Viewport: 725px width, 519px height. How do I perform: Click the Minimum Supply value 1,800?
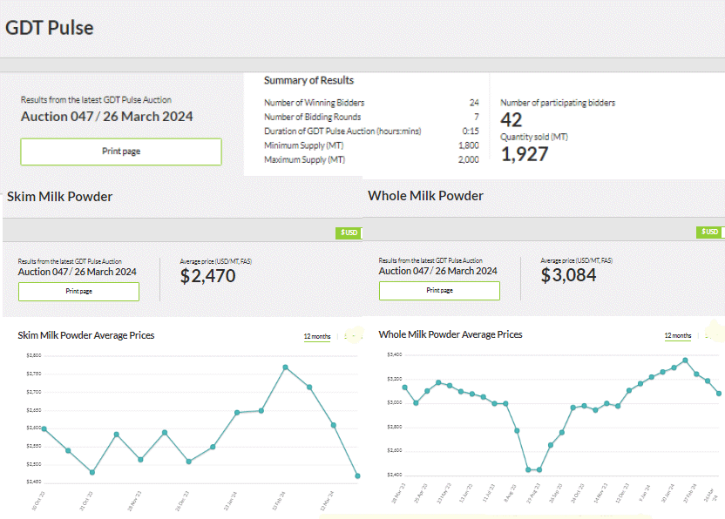point(469,145)
